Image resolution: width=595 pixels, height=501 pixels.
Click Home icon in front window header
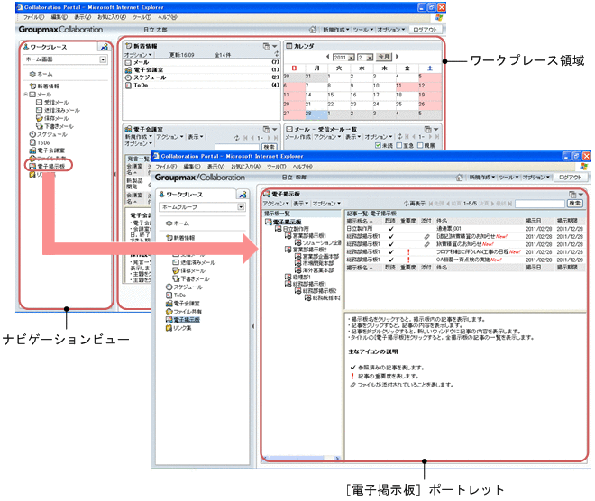point(459,178)
